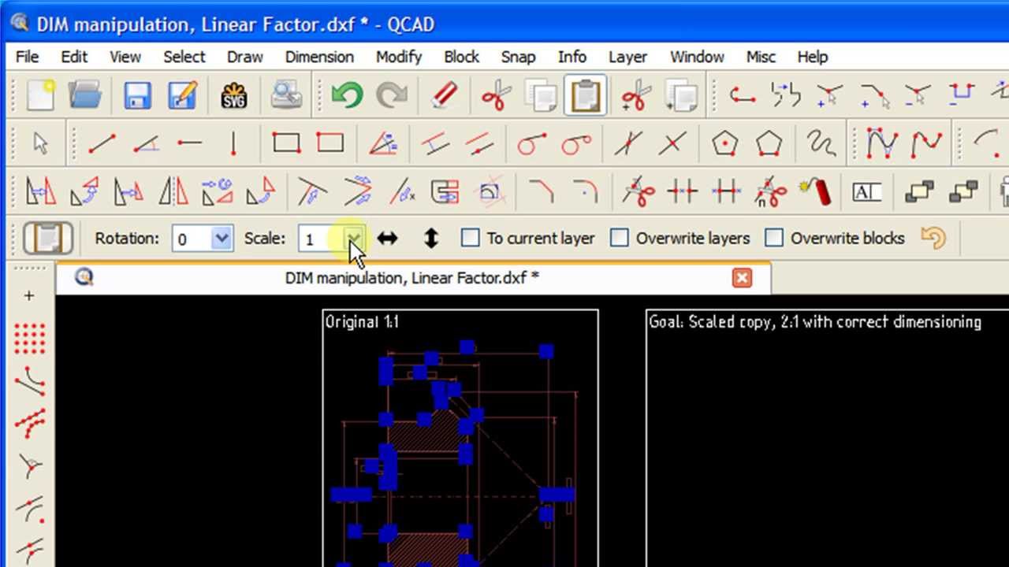Open print preview
1009x567 pixels.
[x=286, y=95]
